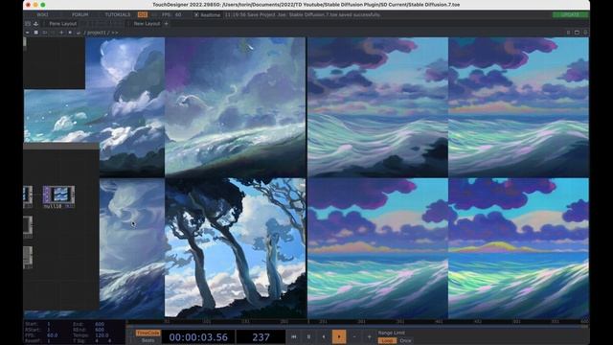Pause timeline playback
The height and width of the screenshot is (345, 613).
point(308,336)
